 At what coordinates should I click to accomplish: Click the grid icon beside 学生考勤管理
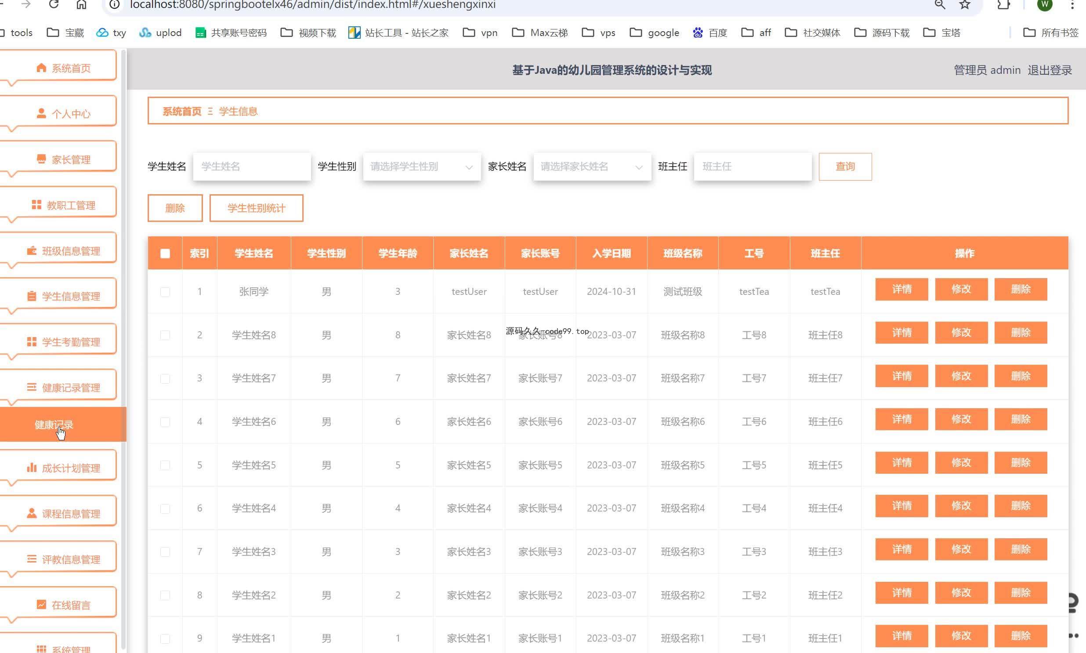coord(32,342)
